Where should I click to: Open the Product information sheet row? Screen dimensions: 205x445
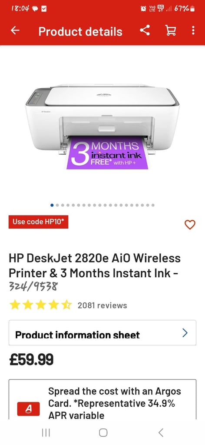[x=102, y=333]
